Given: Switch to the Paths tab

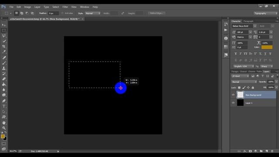Looking at the screenshot, I should tap(259, 72).
